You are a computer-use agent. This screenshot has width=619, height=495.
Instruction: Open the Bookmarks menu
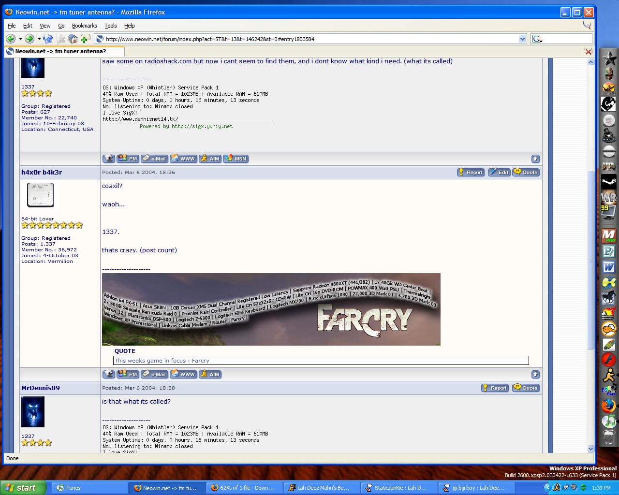pyautogui.click(x=84, y=26)
